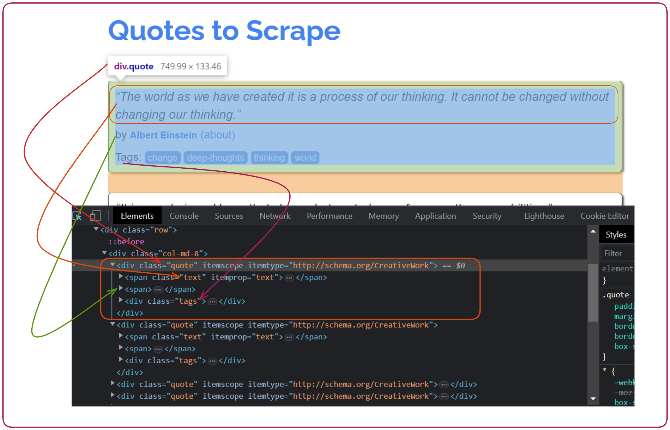Click ellipsis in first plain span
This screenshot has width=670, height=430.
point(158,290)
